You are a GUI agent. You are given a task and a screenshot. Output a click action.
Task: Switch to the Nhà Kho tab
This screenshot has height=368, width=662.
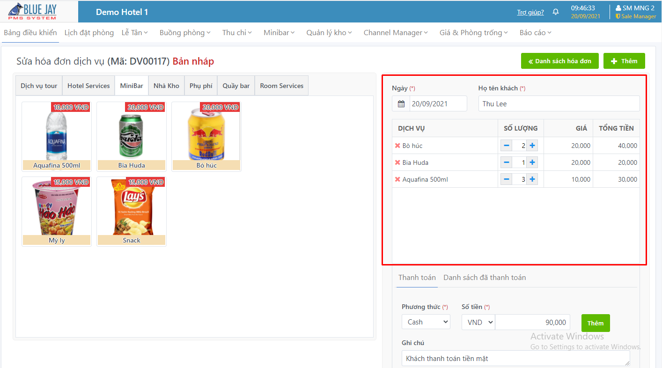pos(166,86)
